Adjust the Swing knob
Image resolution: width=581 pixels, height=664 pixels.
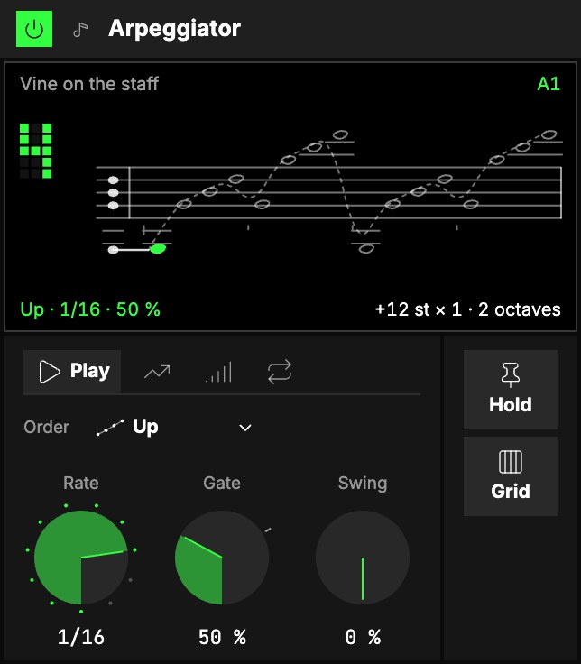[363, 558]
